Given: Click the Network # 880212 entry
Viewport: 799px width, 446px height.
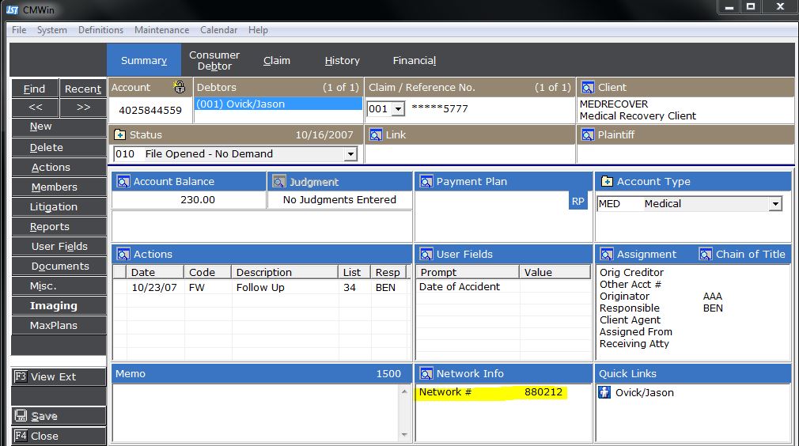Looking at the screenshot, I should coord(492,392).
